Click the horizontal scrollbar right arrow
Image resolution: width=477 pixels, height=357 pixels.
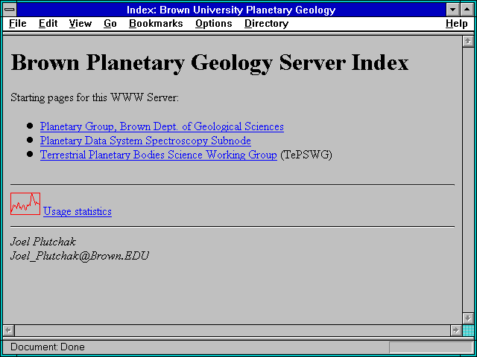pyautogui.click(x=456, y=330)
